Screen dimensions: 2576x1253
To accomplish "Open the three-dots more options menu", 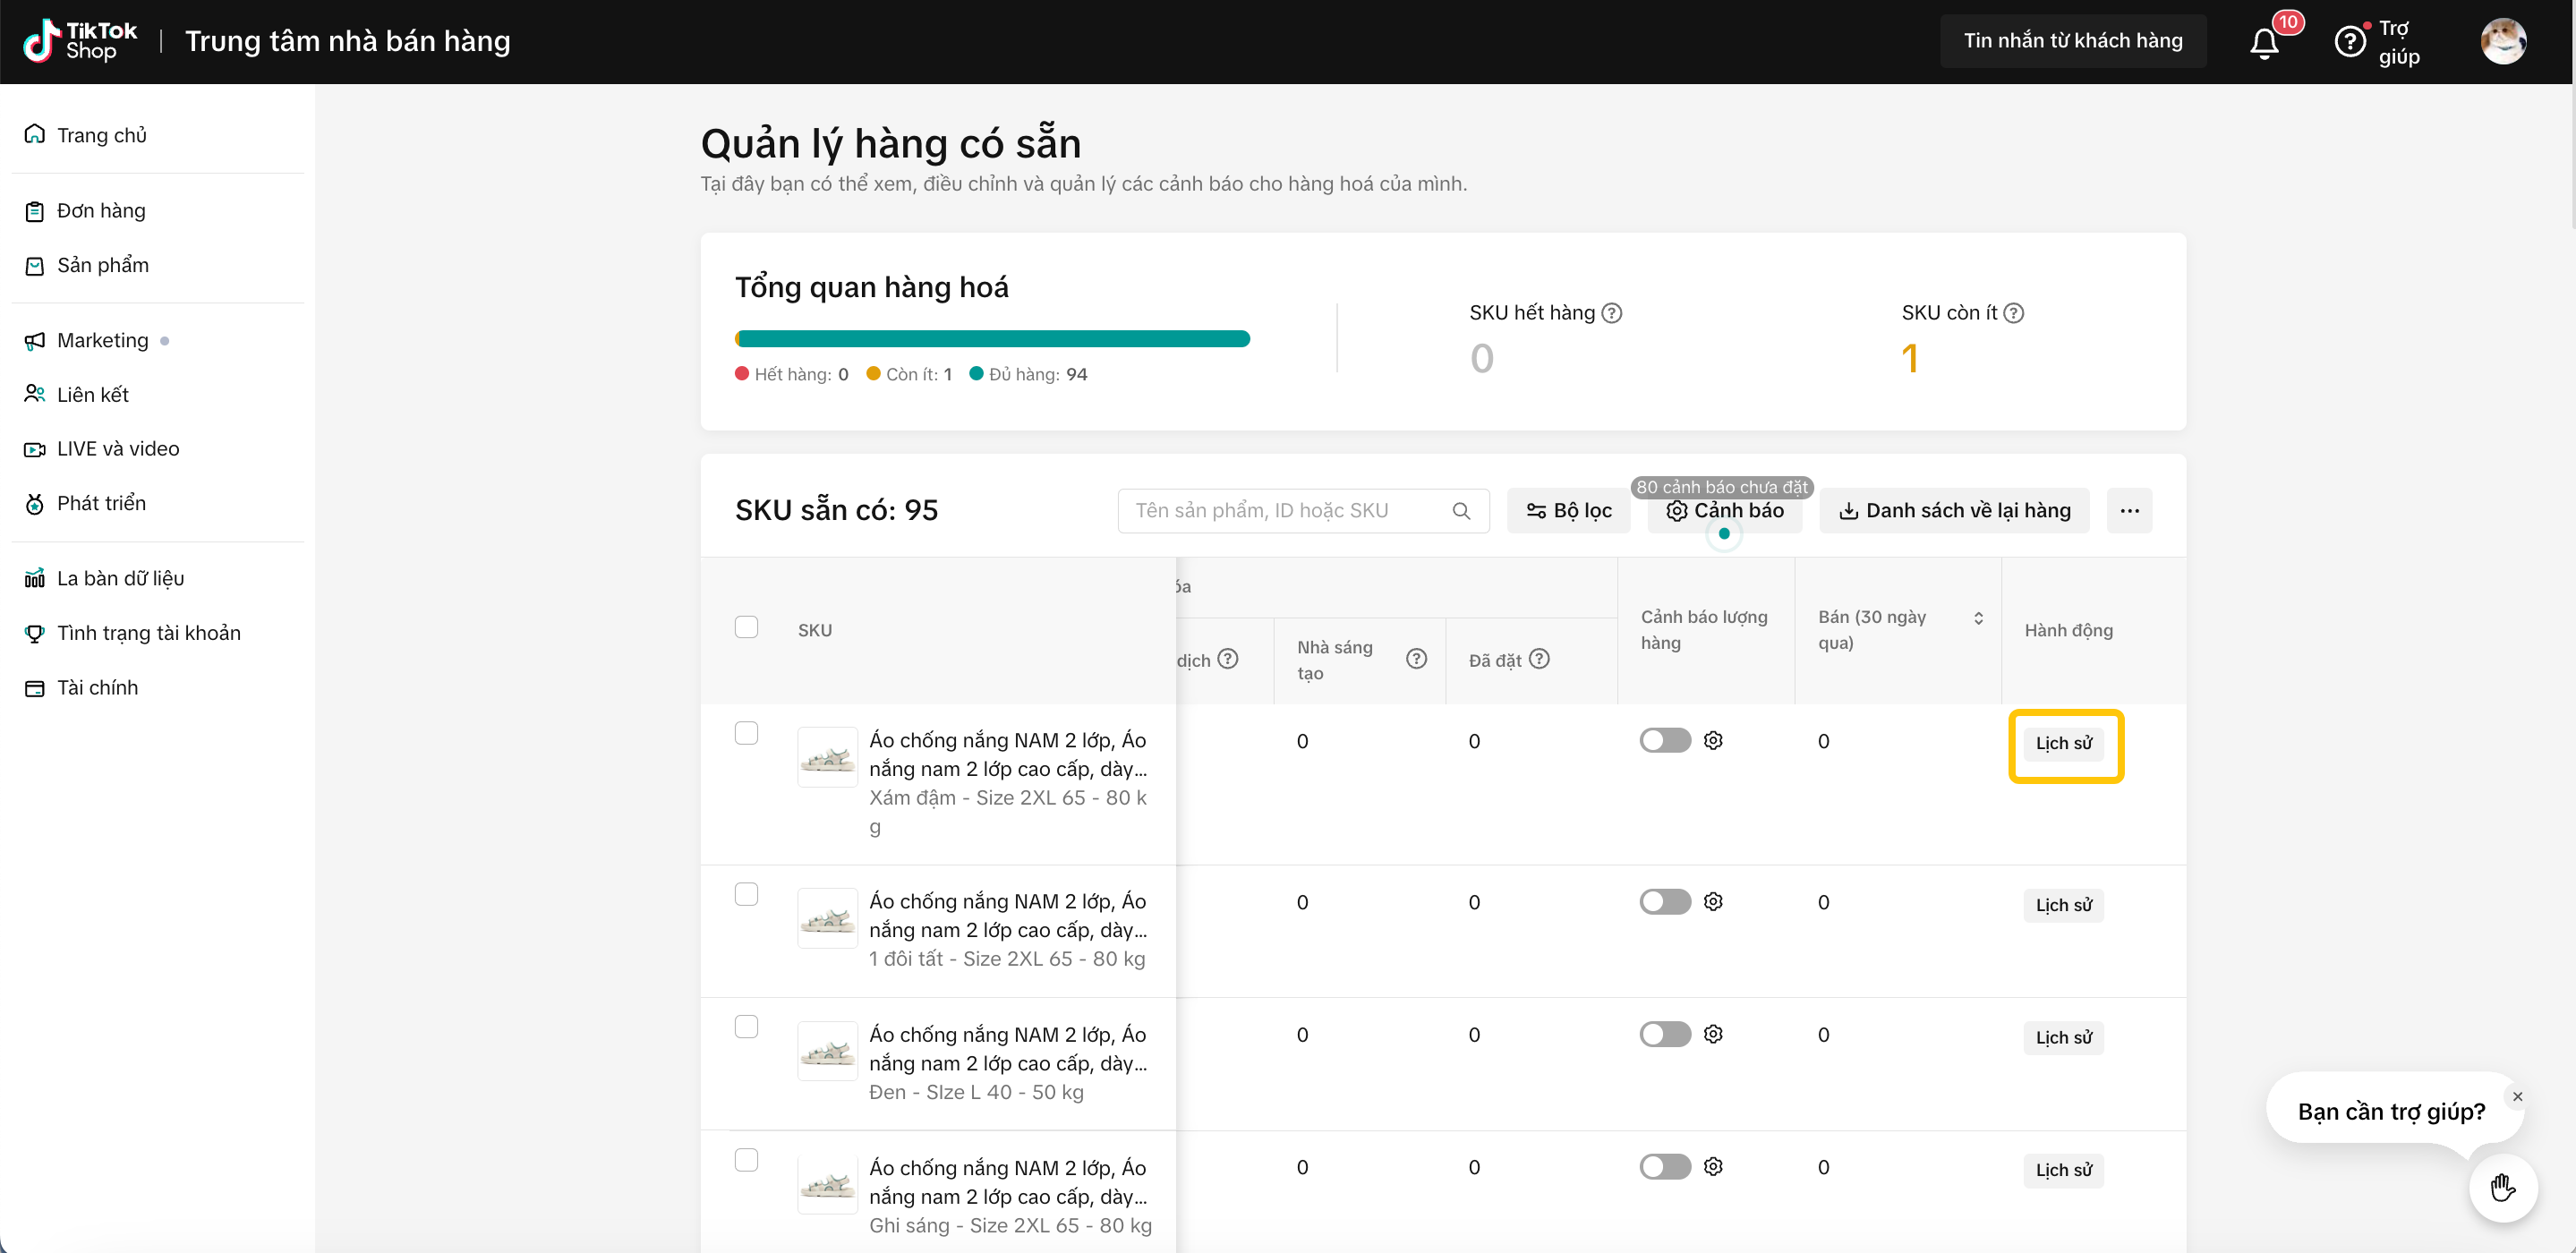I will (x=2129, y=511).
